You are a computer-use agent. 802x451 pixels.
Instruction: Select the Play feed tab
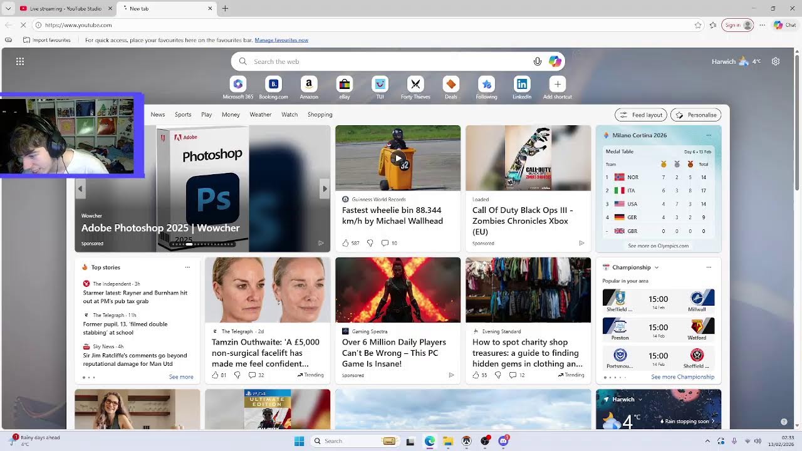coord(207,115)
